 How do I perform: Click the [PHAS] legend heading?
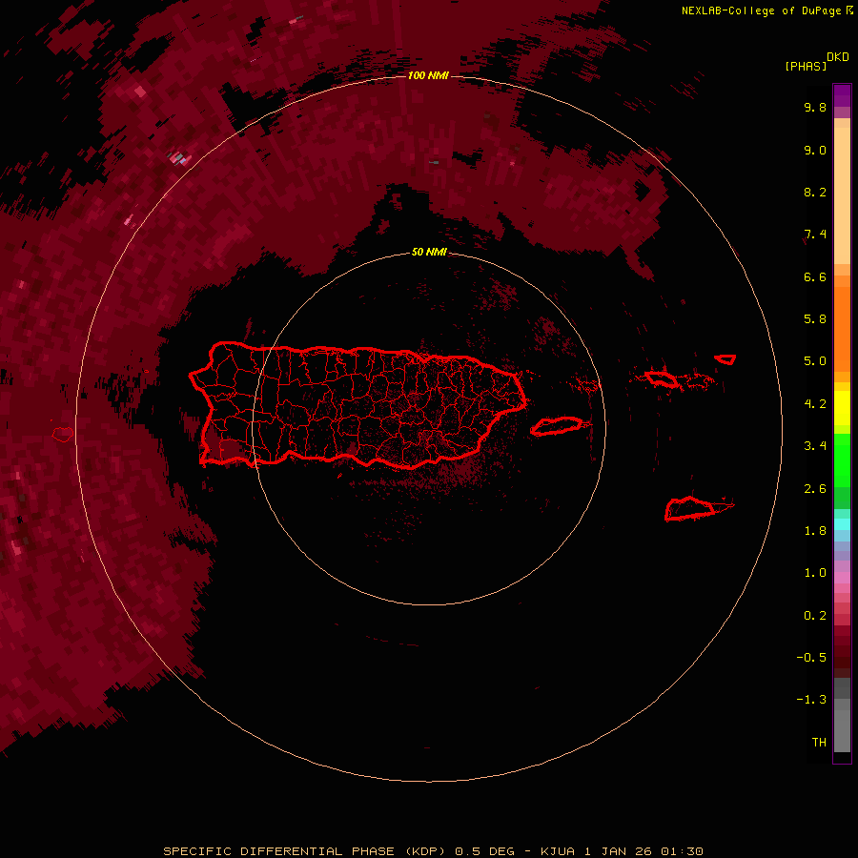(x=806, y=66)
